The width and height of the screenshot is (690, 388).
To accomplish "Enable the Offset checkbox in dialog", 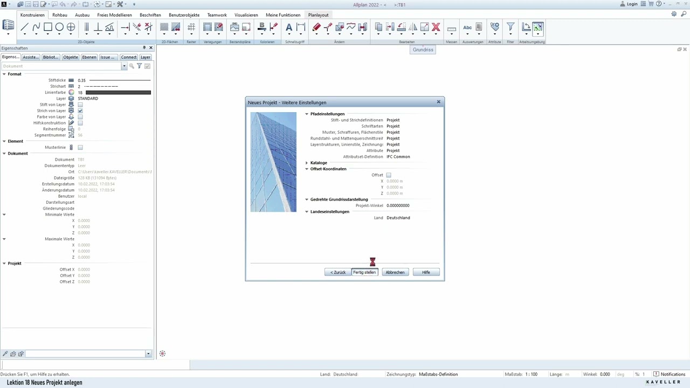I will 389,175.
